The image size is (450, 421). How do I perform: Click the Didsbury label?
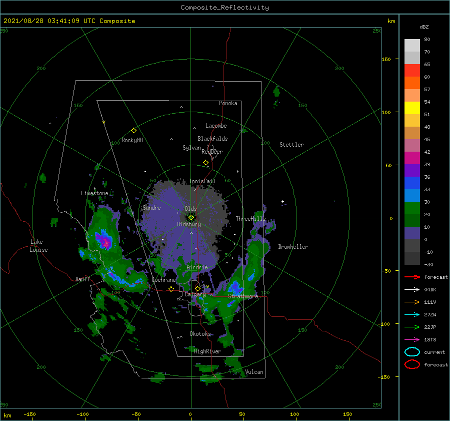(188, 224)
